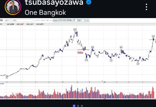The image size is (156, 107).
Task: Click the breadcrumb navigation above the chart
Action: pyautogui.click(x=43, y=20)
